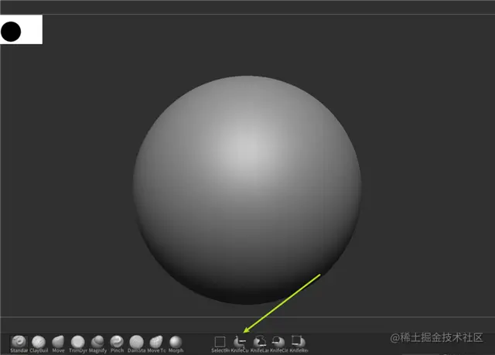Choose the Move brush
The width and height of the screenshot is (495, 355).
click(58, 344)
